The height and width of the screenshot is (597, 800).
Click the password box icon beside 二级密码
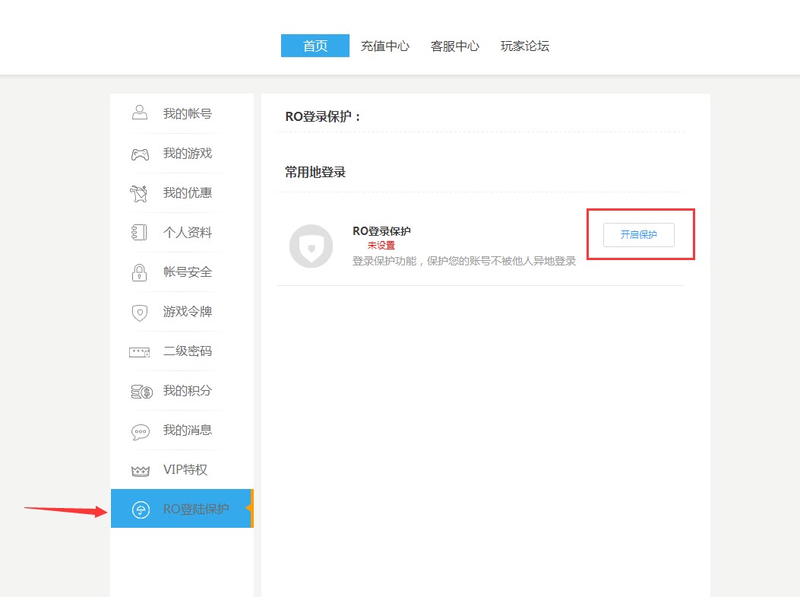139,352
